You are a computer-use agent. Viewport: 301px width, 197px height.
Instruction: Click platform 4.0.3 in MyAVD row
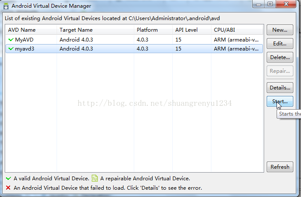[x=142, y=40]
